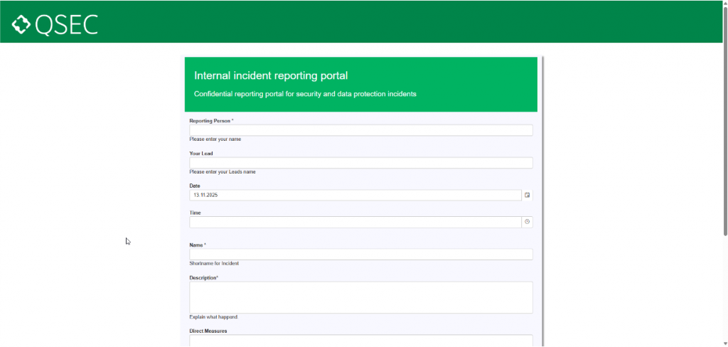Click the QSEC diamond logo icon
The image size is (728, 347).
pos(21,24)
